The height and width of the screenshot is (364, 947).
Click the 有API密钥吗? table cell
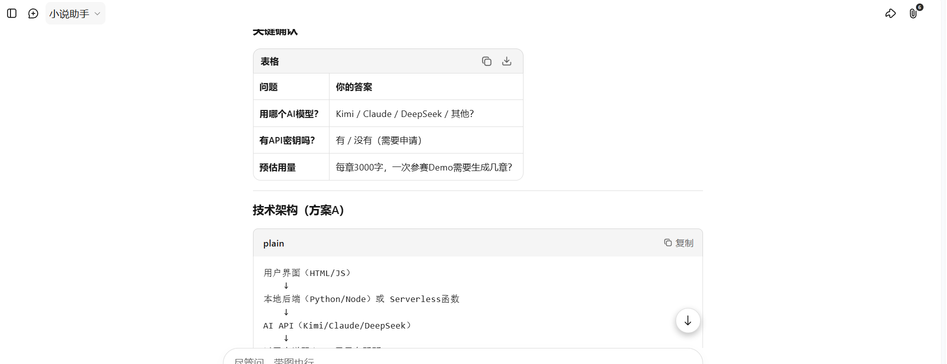click(x=287, y=140)
